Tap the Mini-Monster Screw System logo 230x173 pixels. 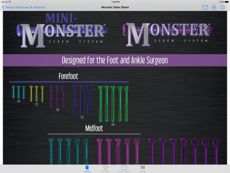(x=62, y=31)
